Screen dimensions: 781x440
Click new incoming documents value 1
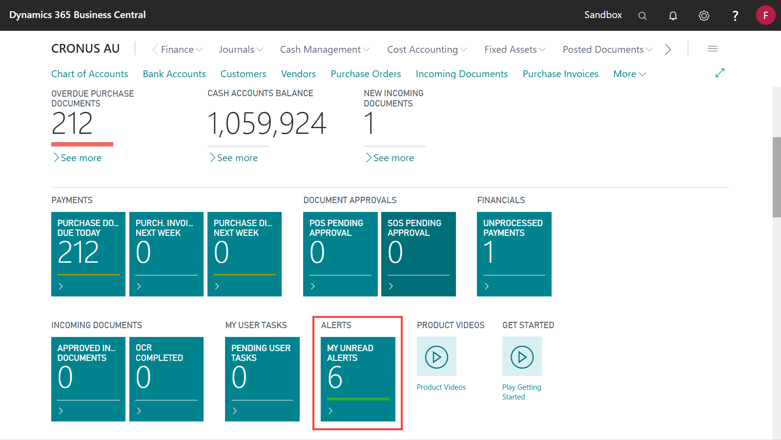[x=370, y=123]
